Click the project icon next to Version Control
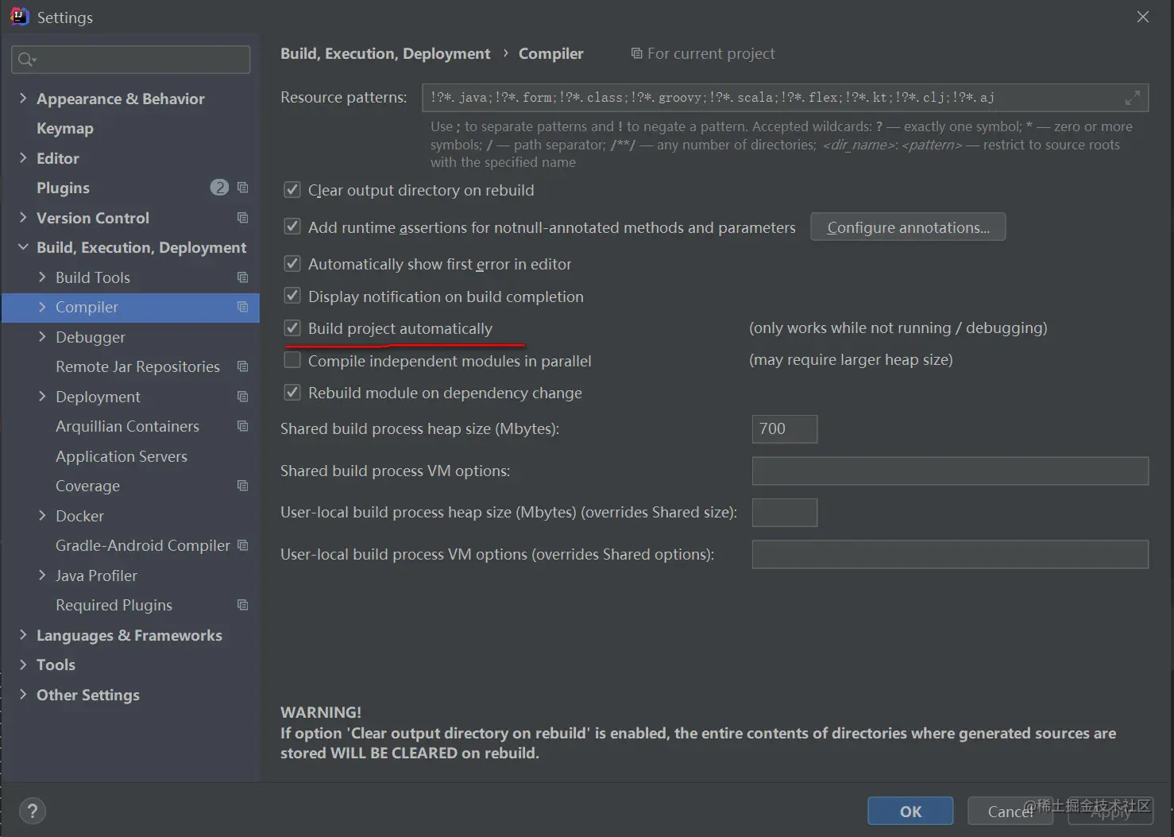Image resolution: width=1174 pixels, height=837 pixels. coord(243,218)
